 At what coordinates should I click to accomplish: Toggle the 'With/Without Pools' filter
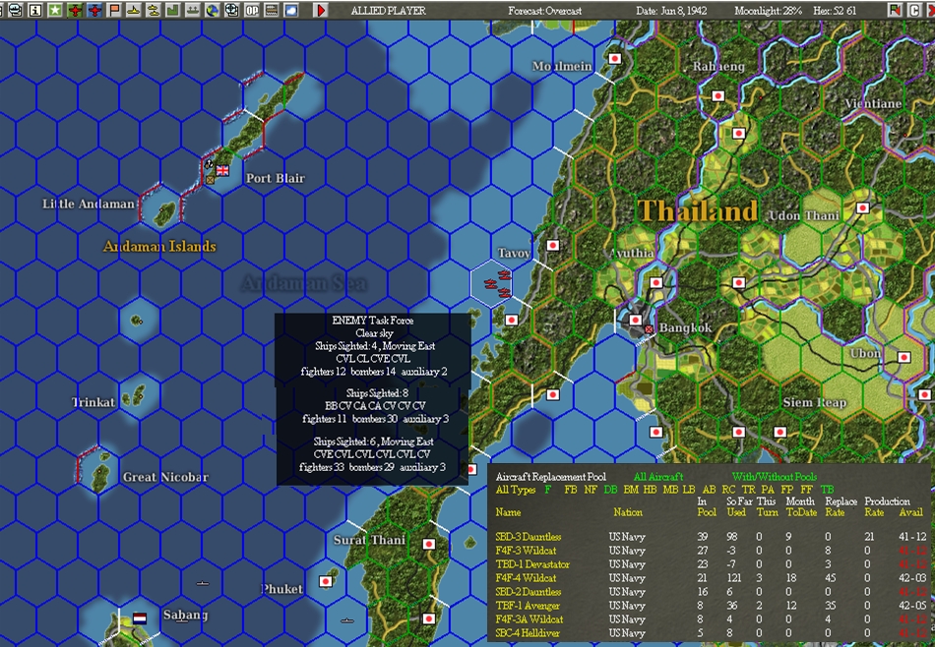[774, 477]
